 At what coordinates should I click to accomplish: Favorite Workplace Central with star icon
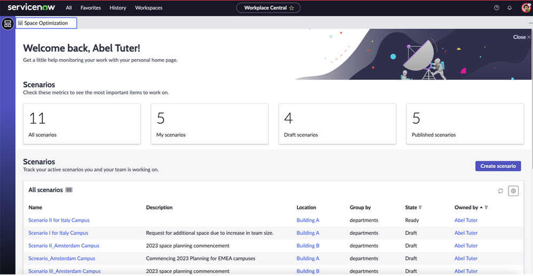292,8
